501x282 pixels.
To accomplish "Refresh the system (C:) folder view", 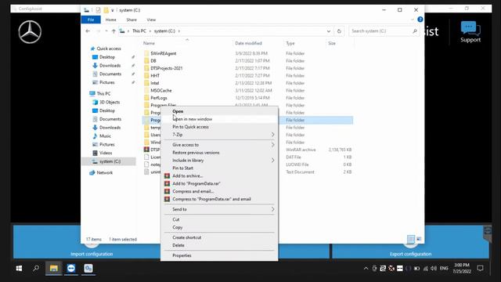I will pos(339,31).
